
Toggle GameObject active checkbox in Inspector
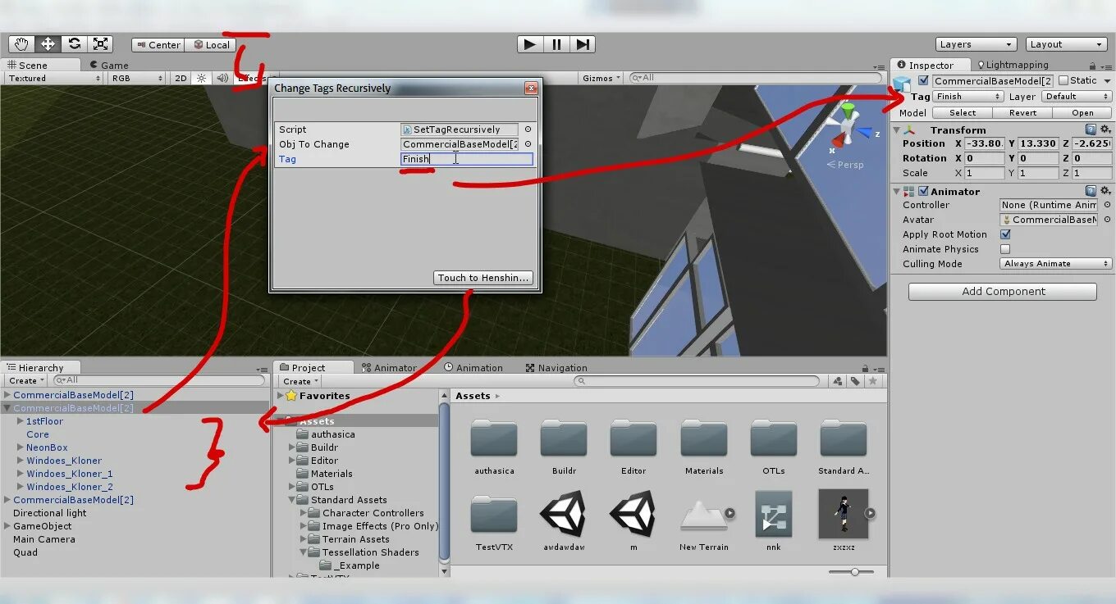coord(924,80)
